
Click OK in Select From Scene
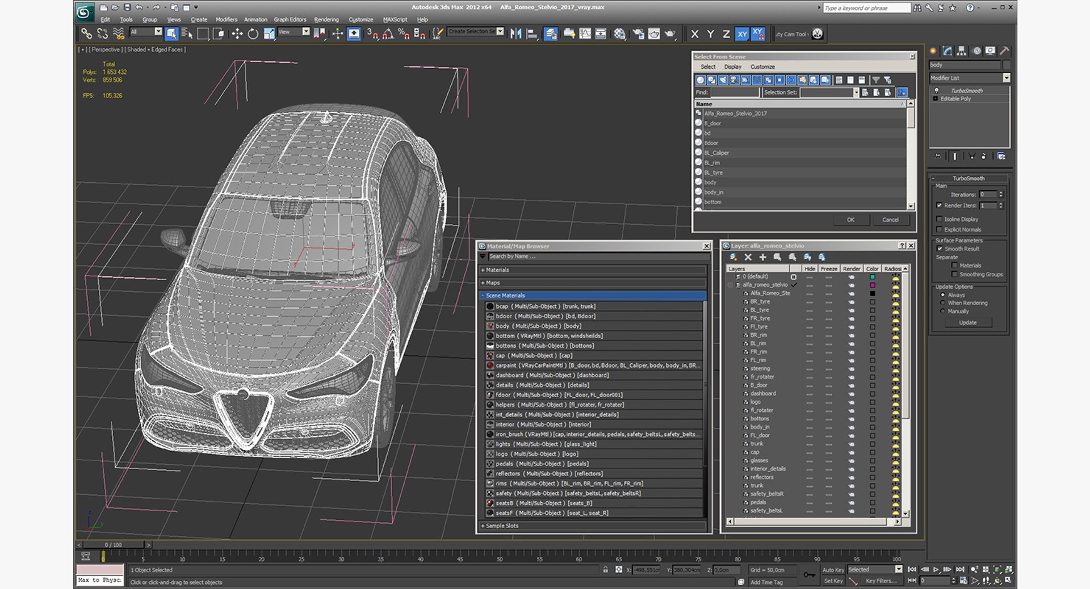tap(850, 220)
